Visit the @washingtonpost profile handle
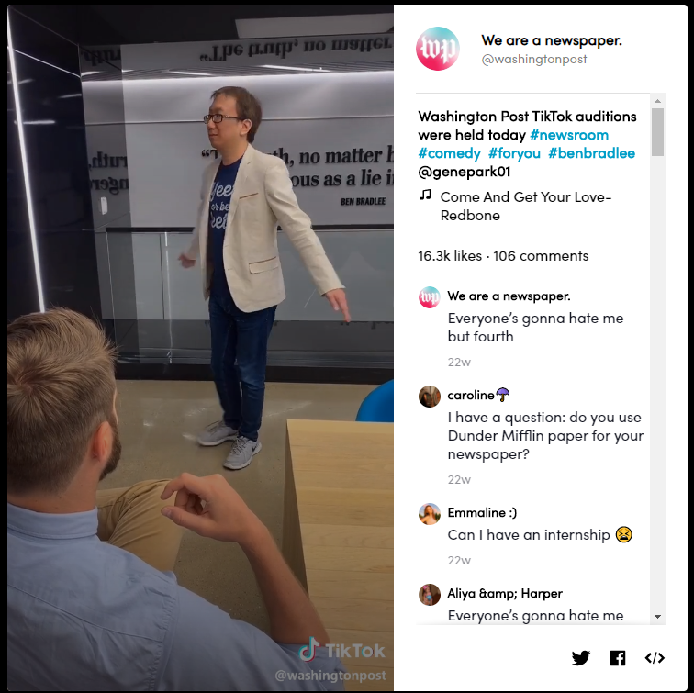The image size is (694, 693). tap(534, 60)
